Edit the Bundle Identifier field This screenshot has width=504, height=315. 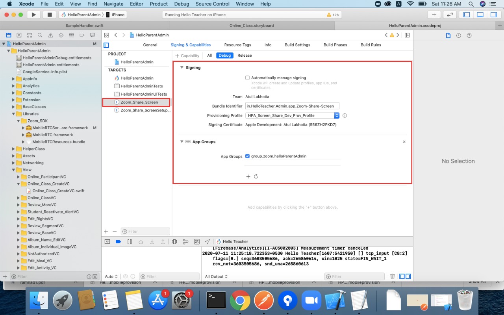[292, 106]
